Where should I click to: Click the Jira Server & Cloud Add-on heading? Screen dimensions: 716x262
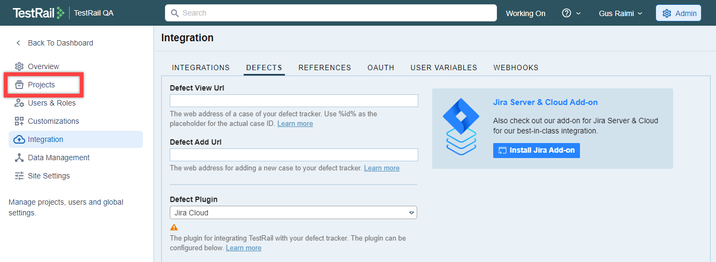[545, 102]
